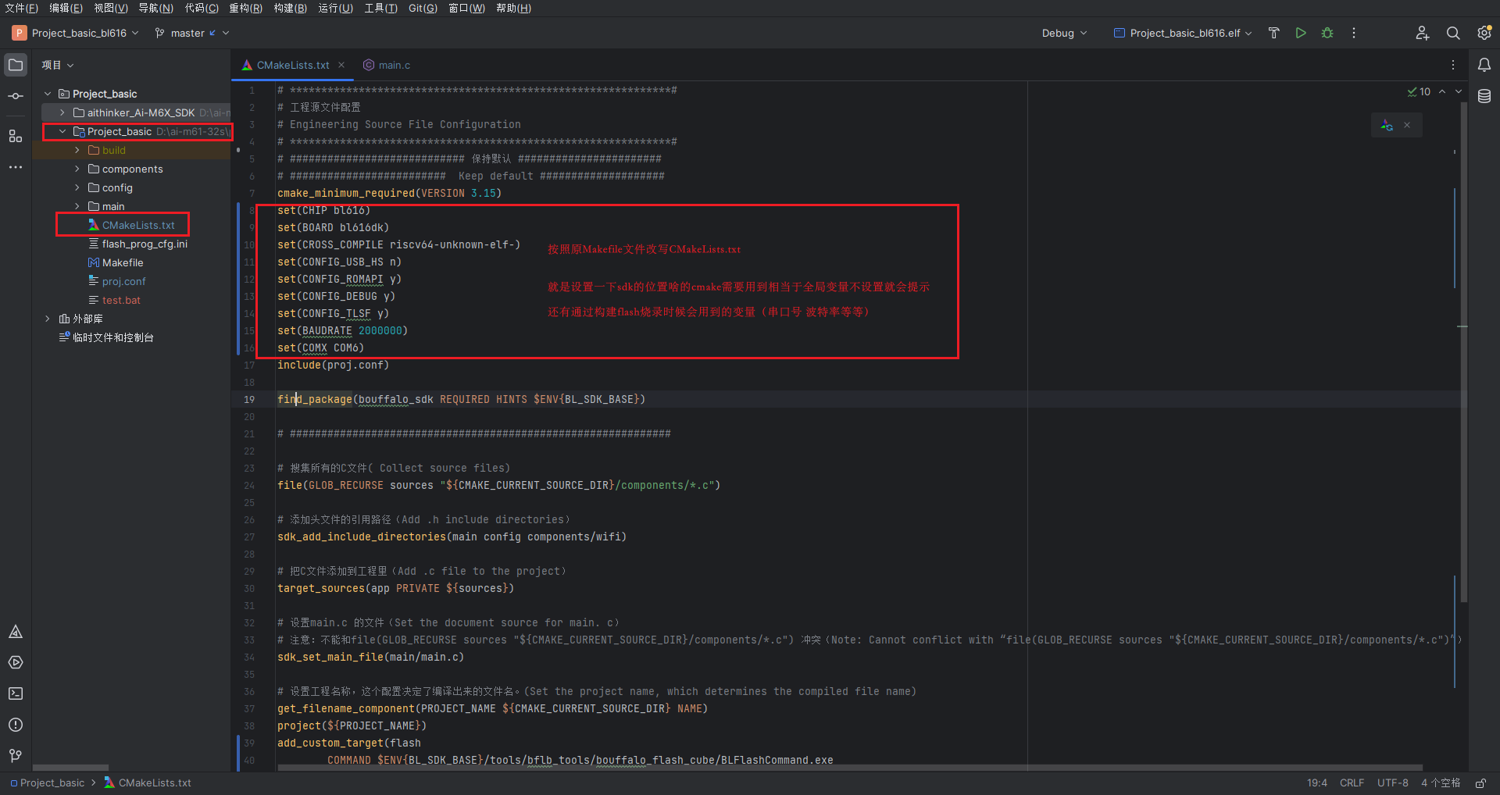Open the 导航(N) menu
The image size is (1500, 795).
(x=155, y=8)
